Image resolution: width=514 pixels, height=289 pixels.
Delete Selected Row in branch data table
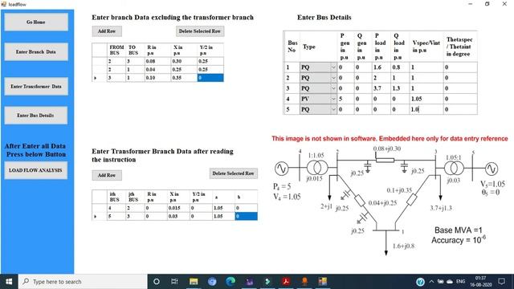[x=200, y=31]
